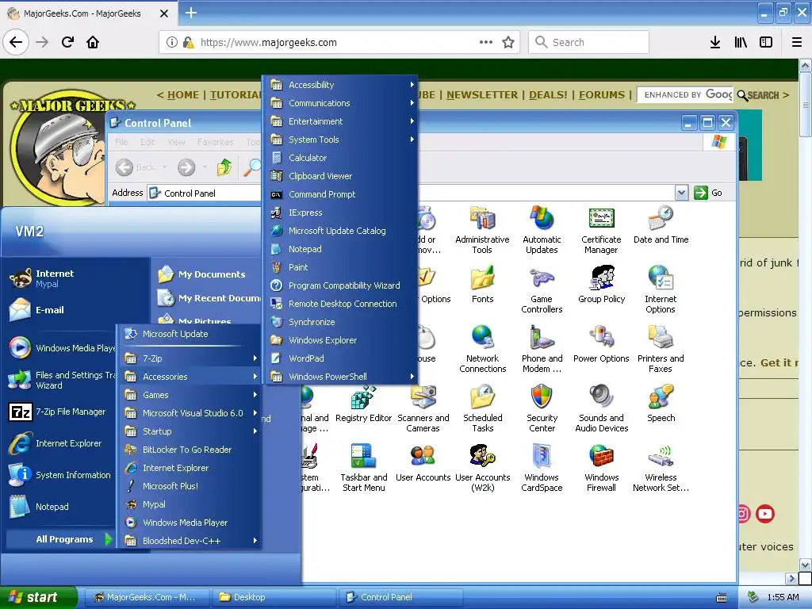
Task: Open Network Connections icon
Action: tap(483, 349)
